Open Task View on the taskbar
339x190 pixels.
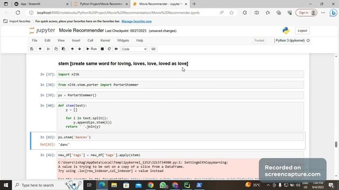(x=89, y=185)
